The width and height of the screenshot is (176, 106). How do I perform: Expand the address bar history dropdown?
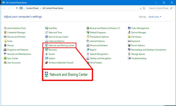pos(140,8)
